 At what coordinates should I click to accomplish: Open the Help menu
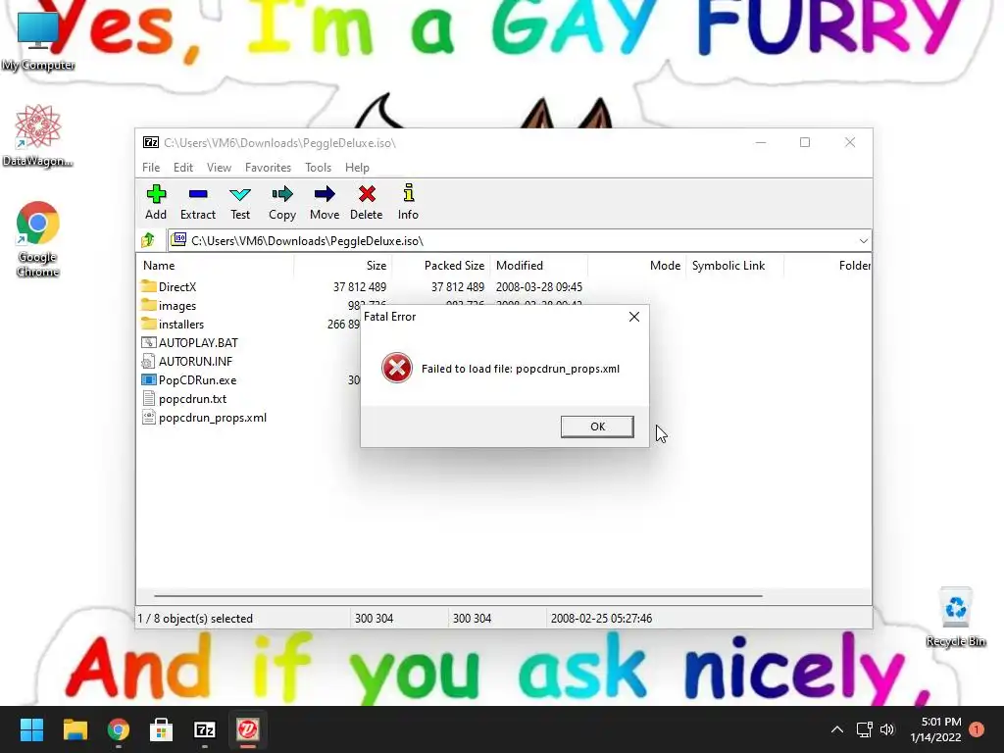point(357,167)
